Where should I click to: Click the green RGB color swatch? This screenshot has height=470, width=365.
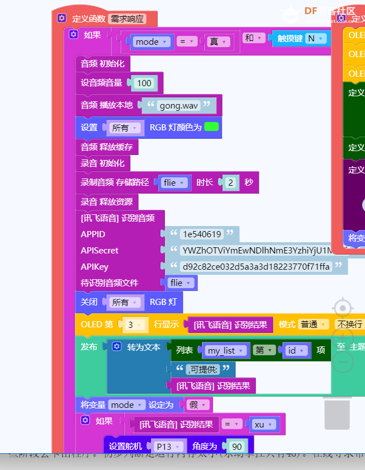pyautogui.click(x=211, y=126)
